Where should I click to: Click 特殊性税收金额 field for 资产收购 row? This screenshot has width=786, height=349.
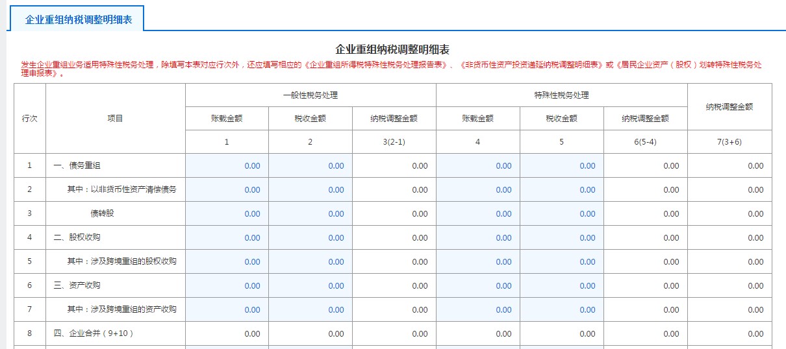pyautogui.click(x=562, y=286)
